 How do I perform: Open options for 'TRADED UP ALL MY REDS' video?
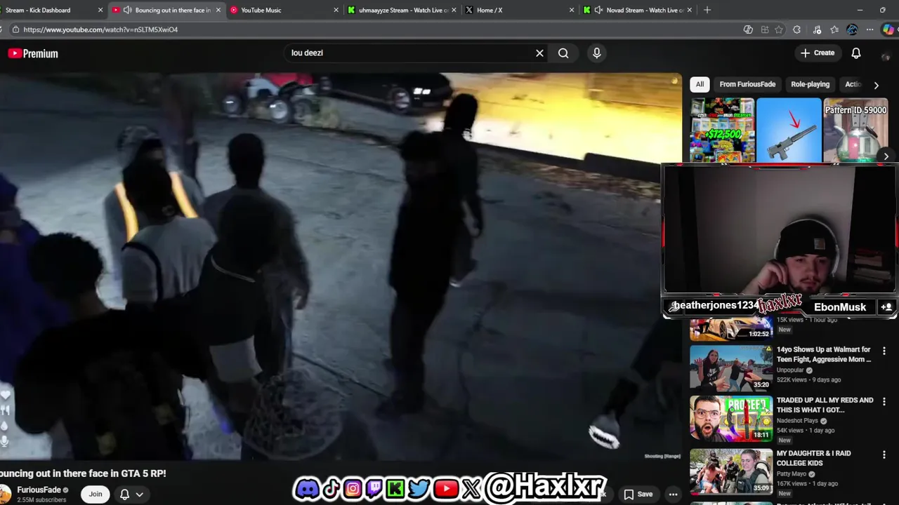884,402
